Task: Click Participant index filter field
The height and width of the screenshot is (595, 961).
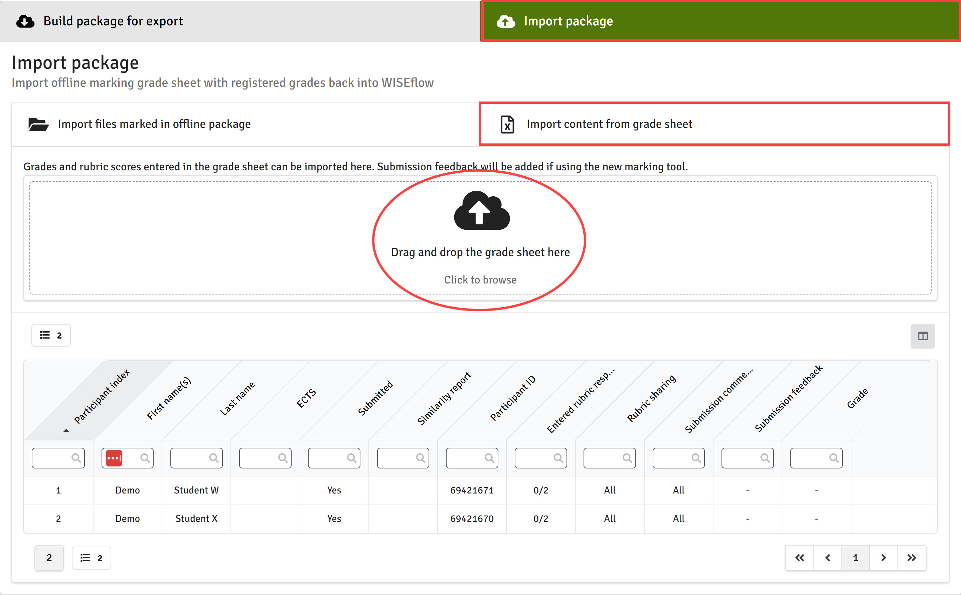Action: 58,458
